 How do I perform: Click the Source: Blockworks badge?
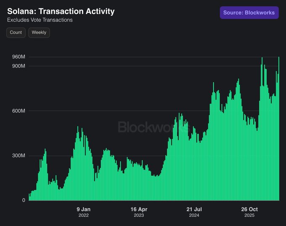pyautogui.click(x=249, y=13)
